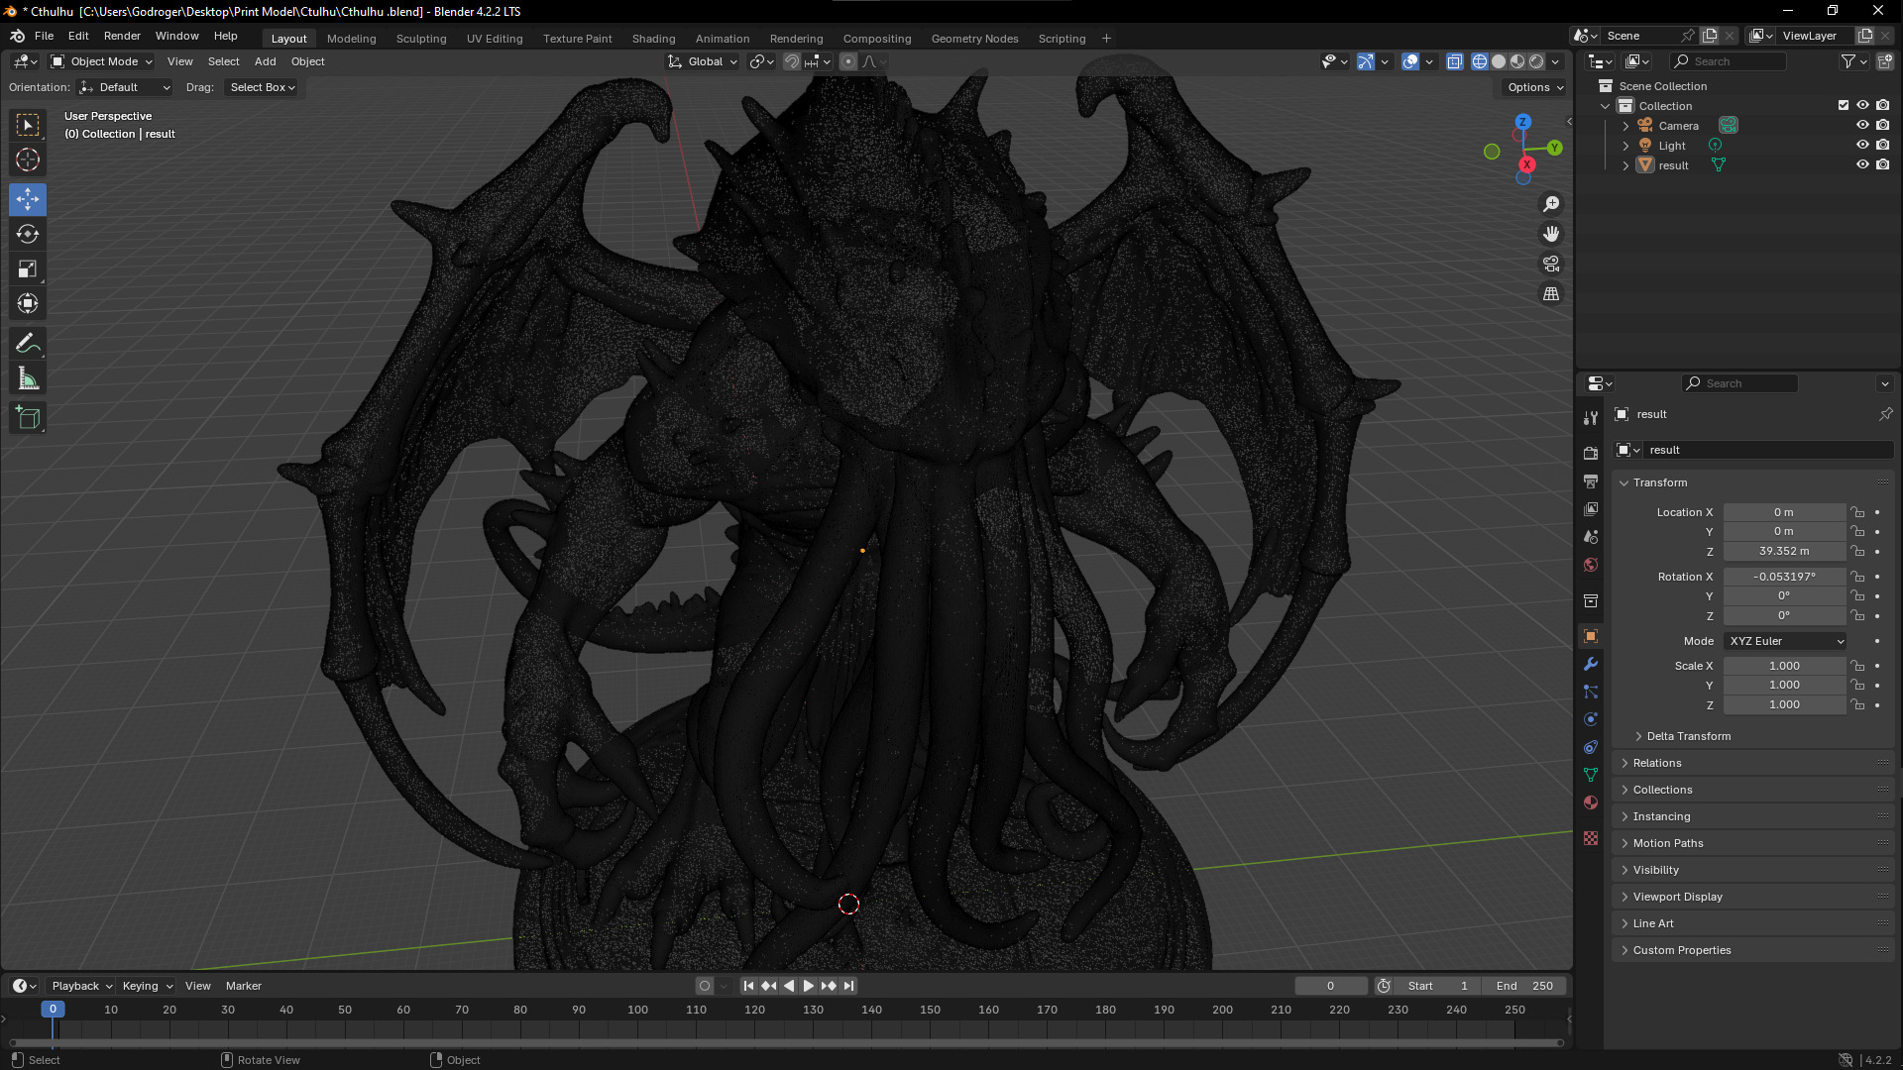1903x1070 pixels.
Task: Click the Scale X value field
Action: [x=1784, y=666]
